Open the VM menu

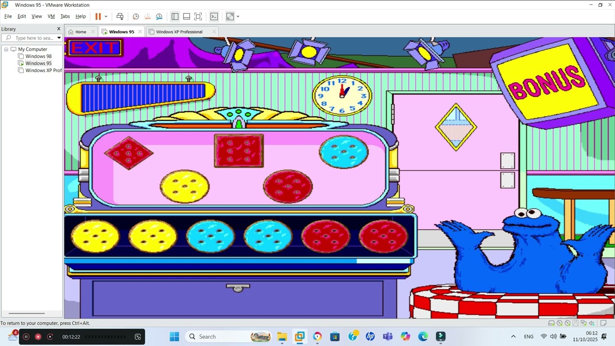(51, 16)
